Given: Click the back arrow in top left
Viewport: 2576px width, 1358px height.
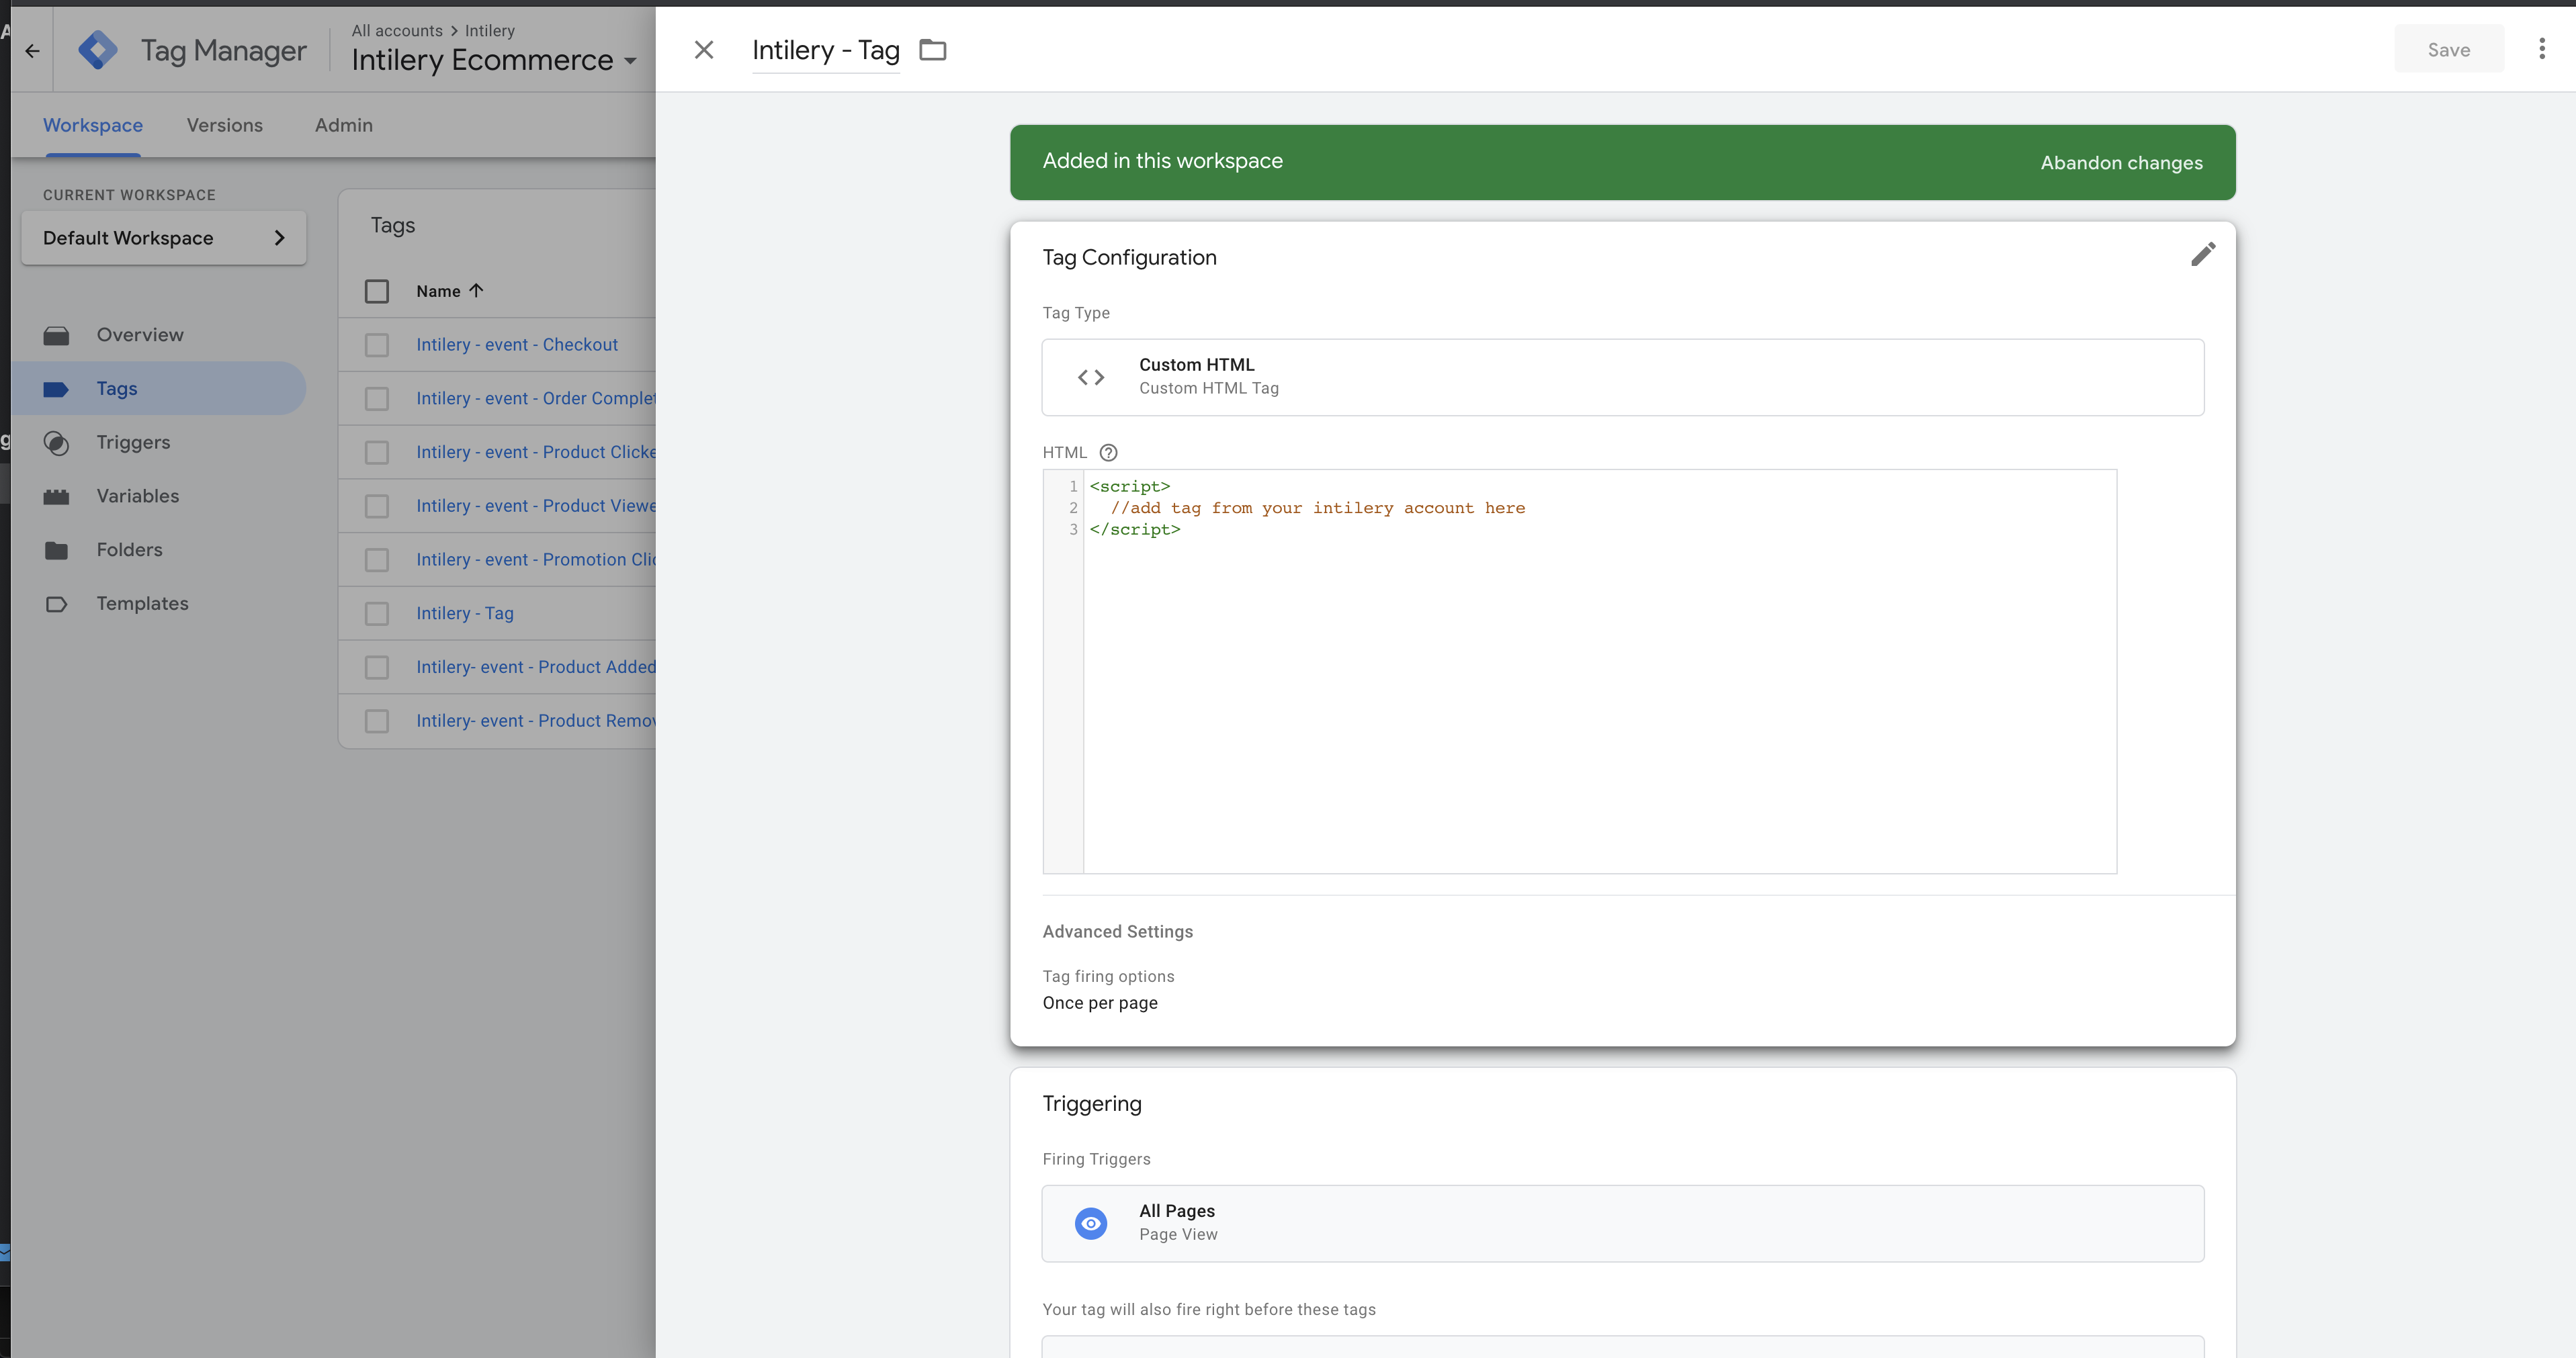Looking at the screenshot, I should (x=32, y=50).
